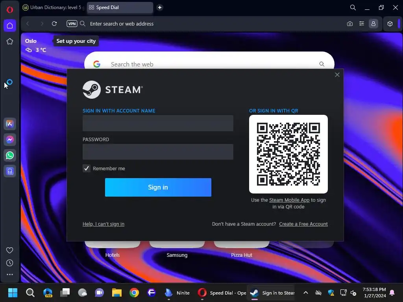Click the weather cloud icon near Oslo
Image resolution: width=403 pixels, height=302 pixels.
(28, 50)
